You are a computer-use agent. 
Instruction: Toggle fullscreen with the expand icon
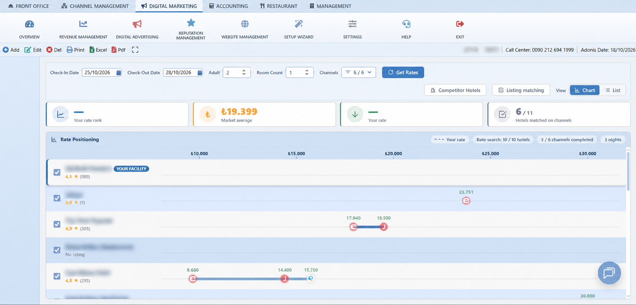pyautogui.click(x=135, y=50)
